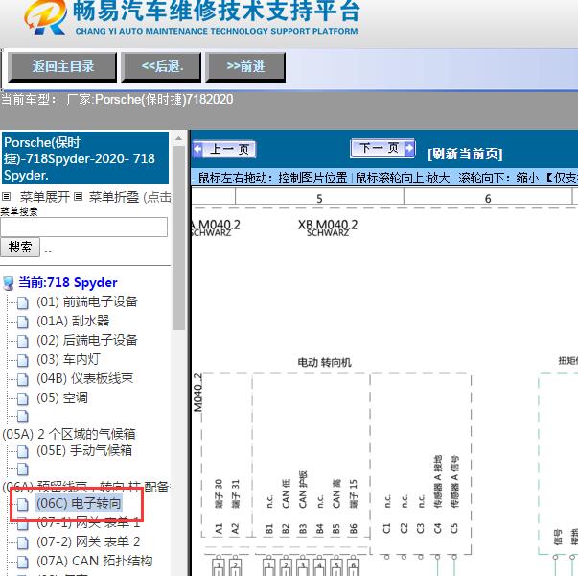The image size is (578, 576).
Task: Click page icon beside (02) 后端电子设备
Action: (x=22, y=341)
